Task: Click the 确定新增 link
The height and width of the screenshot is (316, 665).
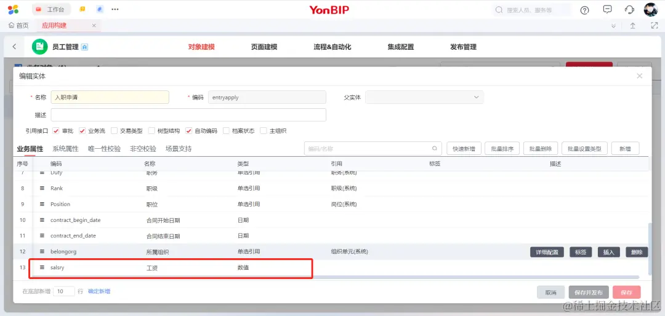Action: [99, 291]
